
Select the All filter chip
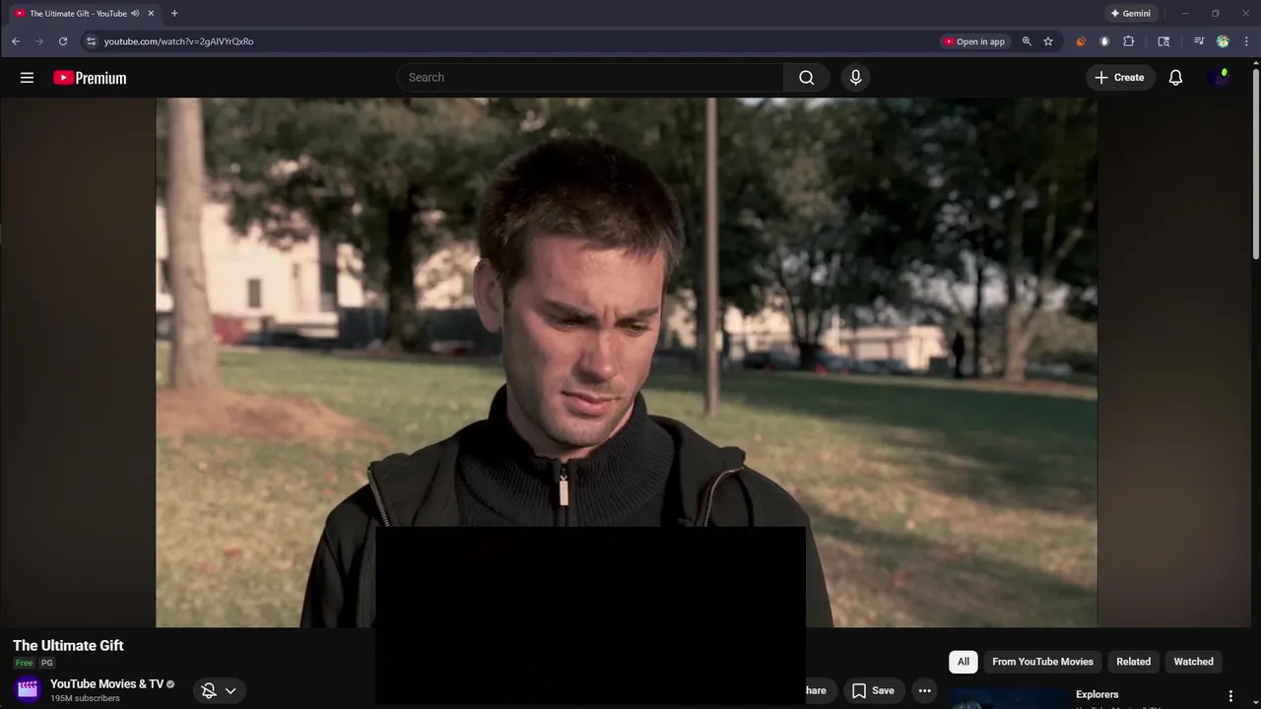tap(963, 662)
